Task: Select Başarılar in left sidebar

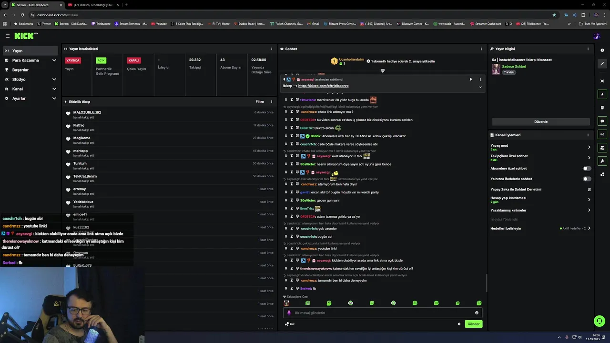Action: (30, 70)
